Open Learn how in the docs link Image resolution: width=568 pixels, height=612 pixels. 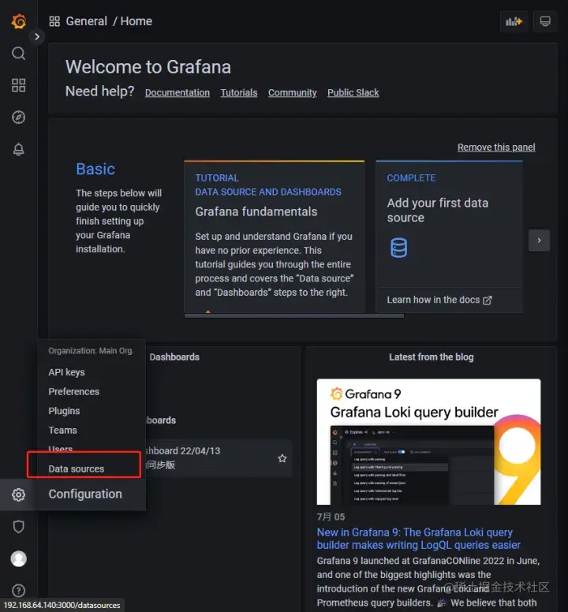click(x=439, y=300)
